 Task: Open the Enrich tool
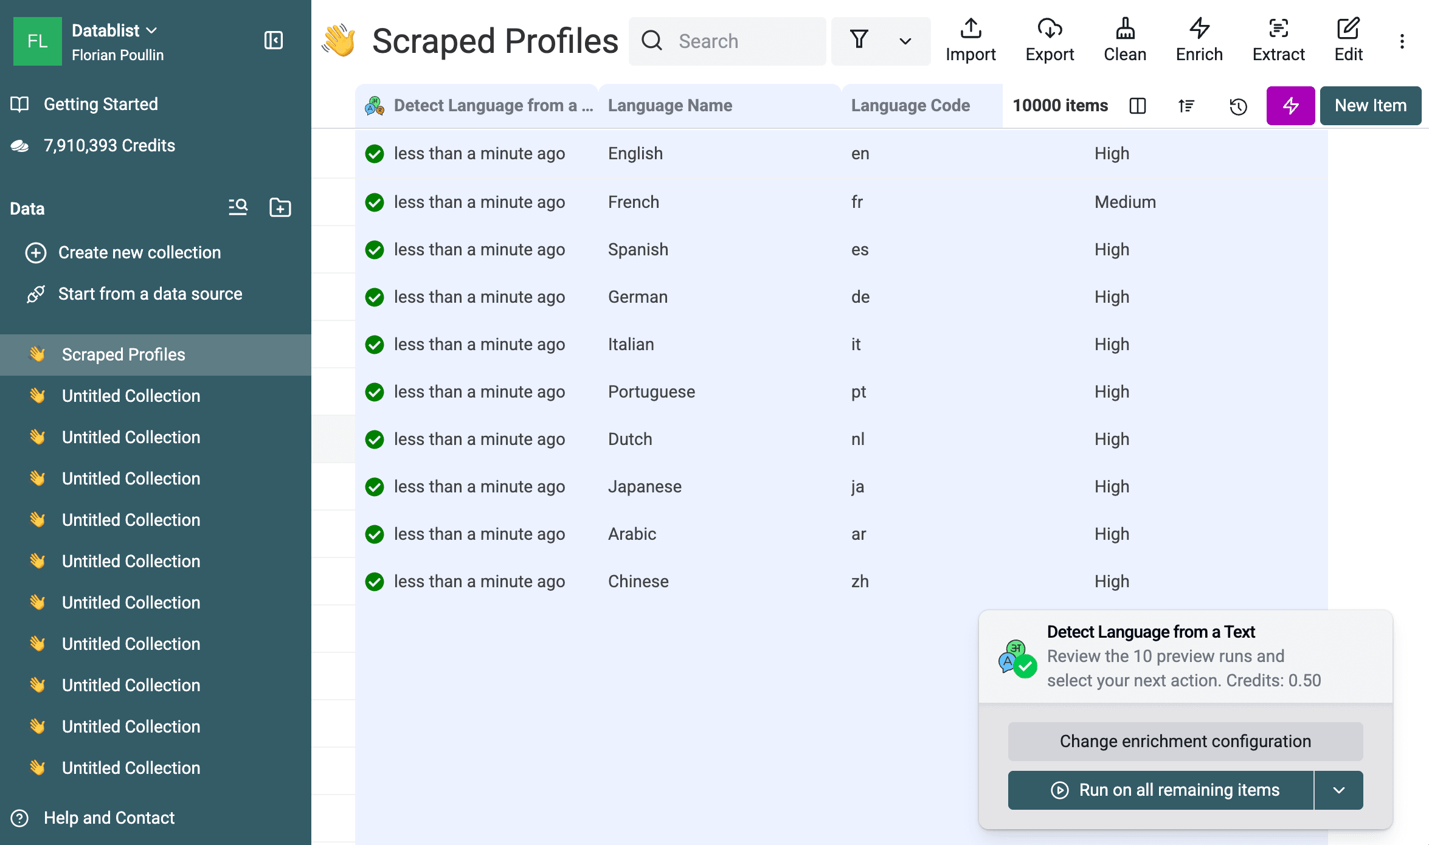(x=1199, y=41)
